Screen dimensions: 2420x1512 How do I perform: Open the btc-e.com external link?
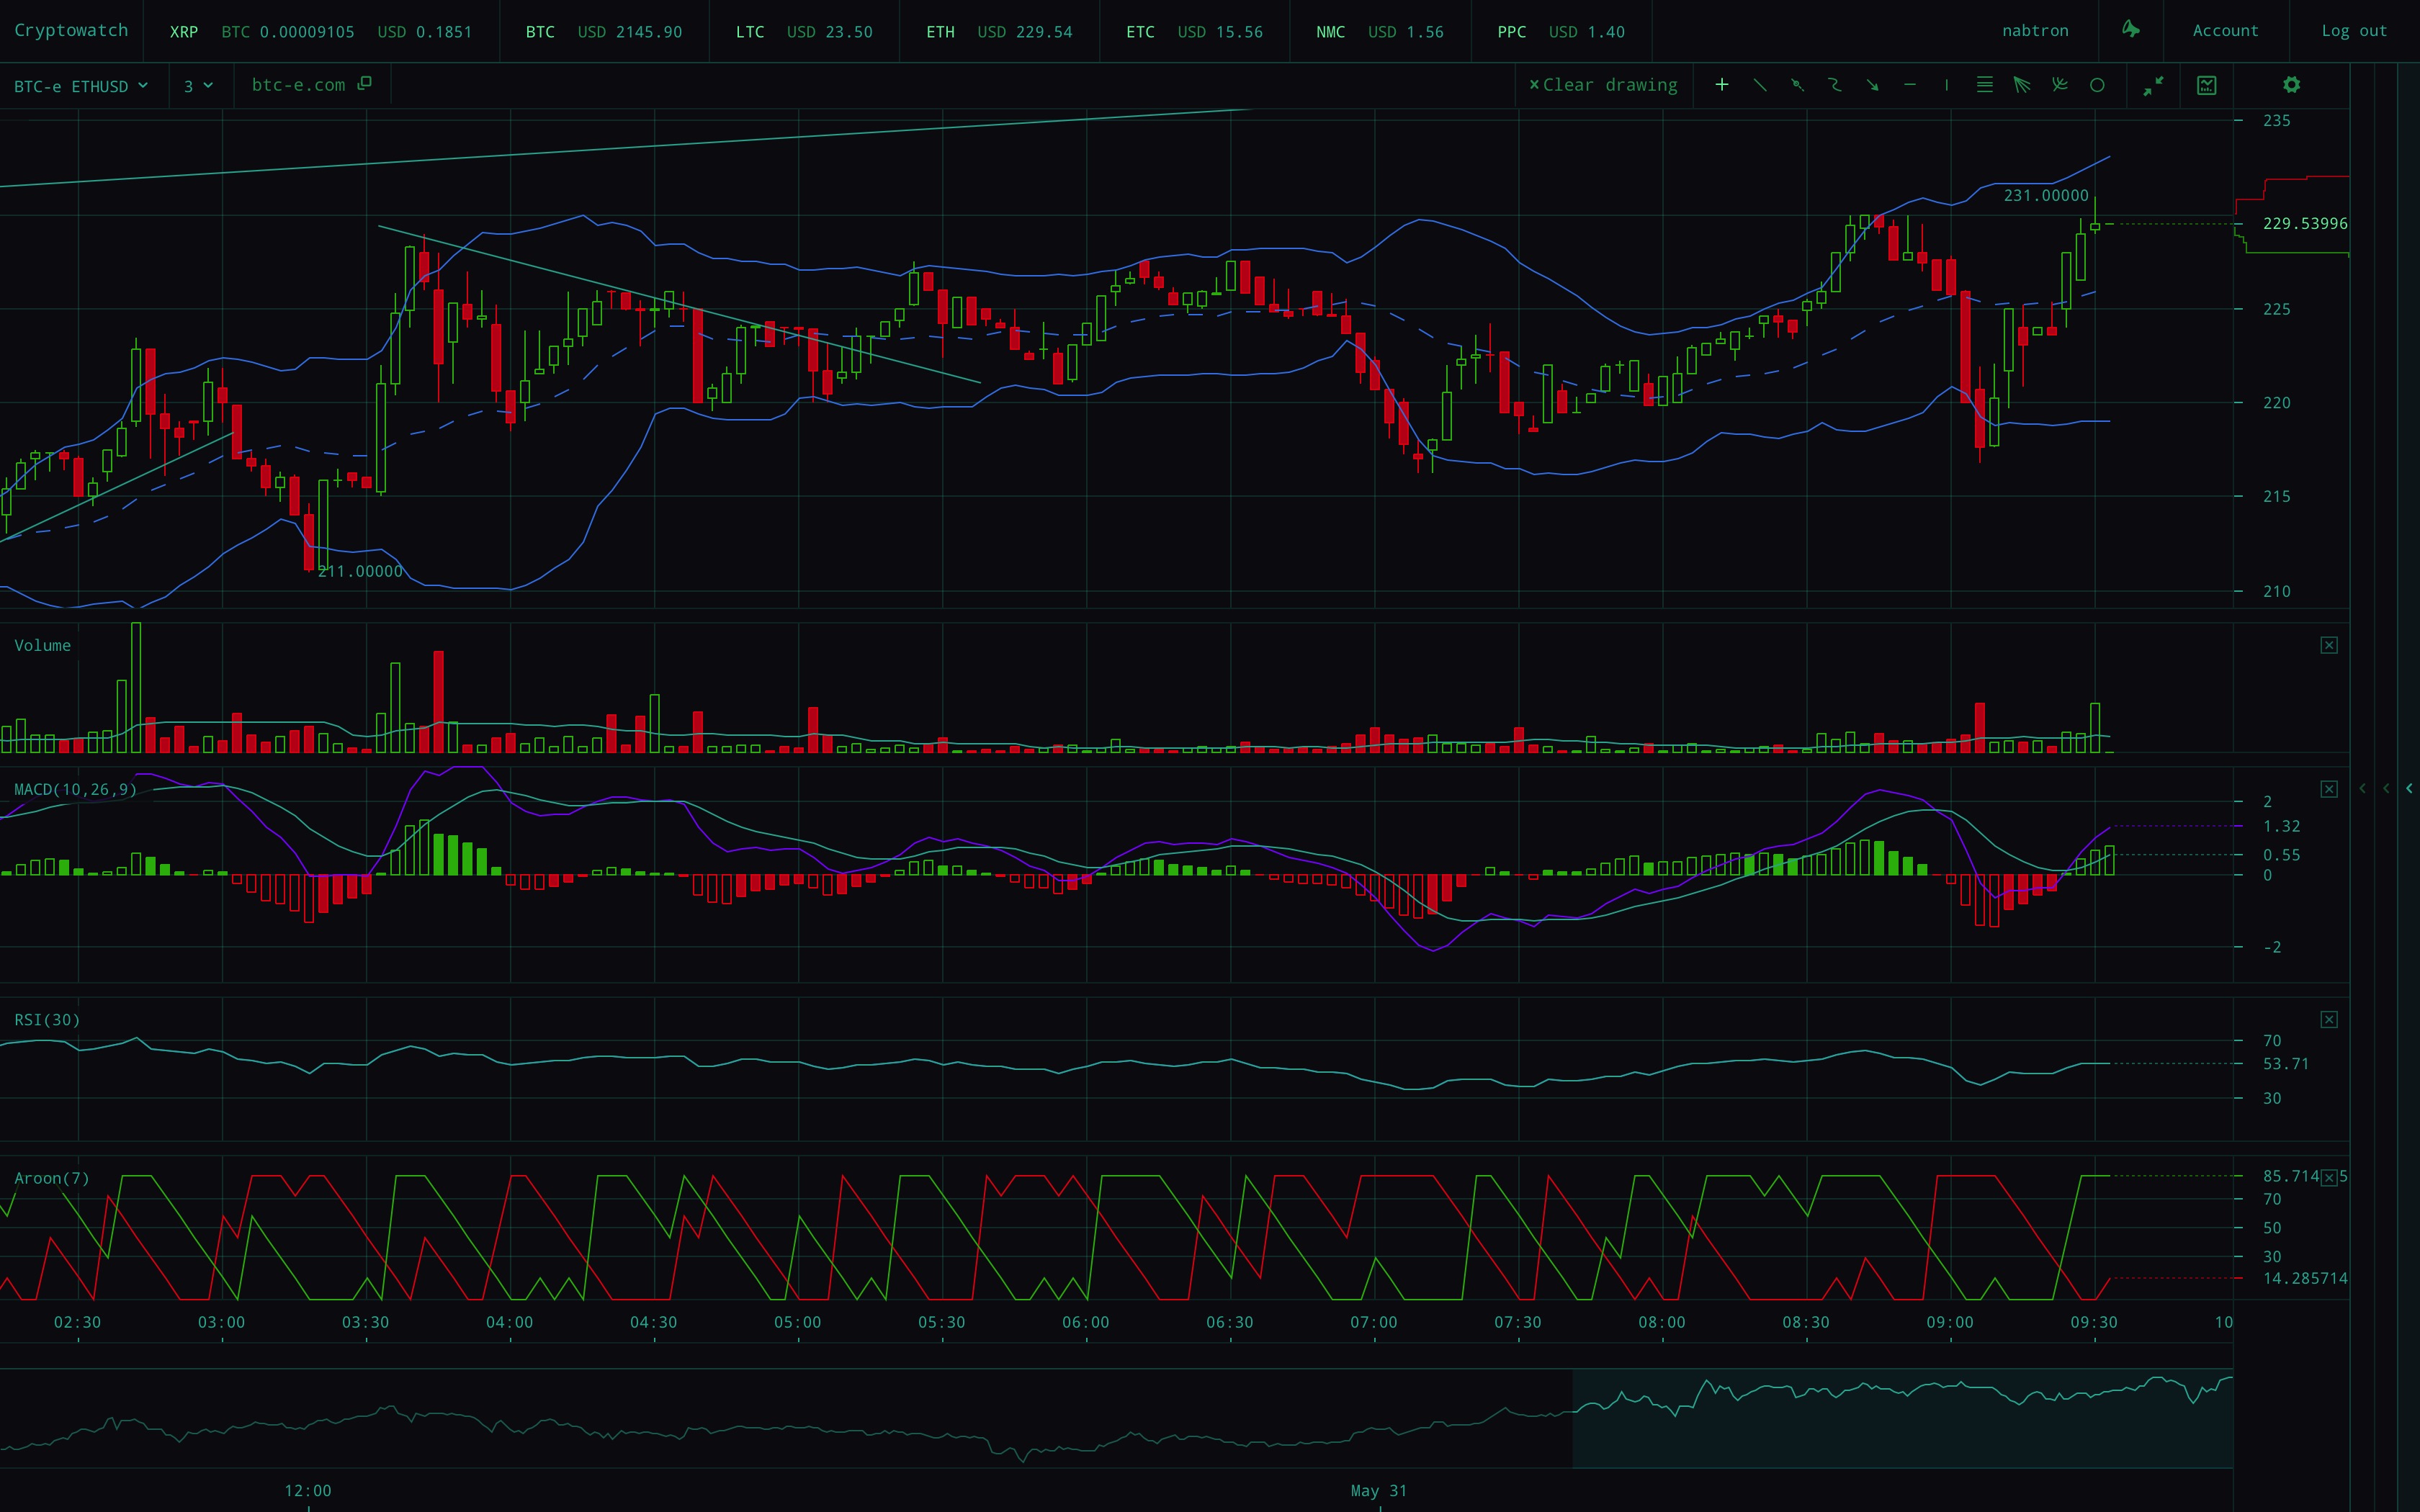click(311, 85)
